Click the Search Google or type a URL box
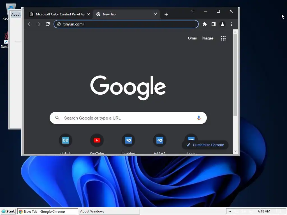 (x=128, y=118)
